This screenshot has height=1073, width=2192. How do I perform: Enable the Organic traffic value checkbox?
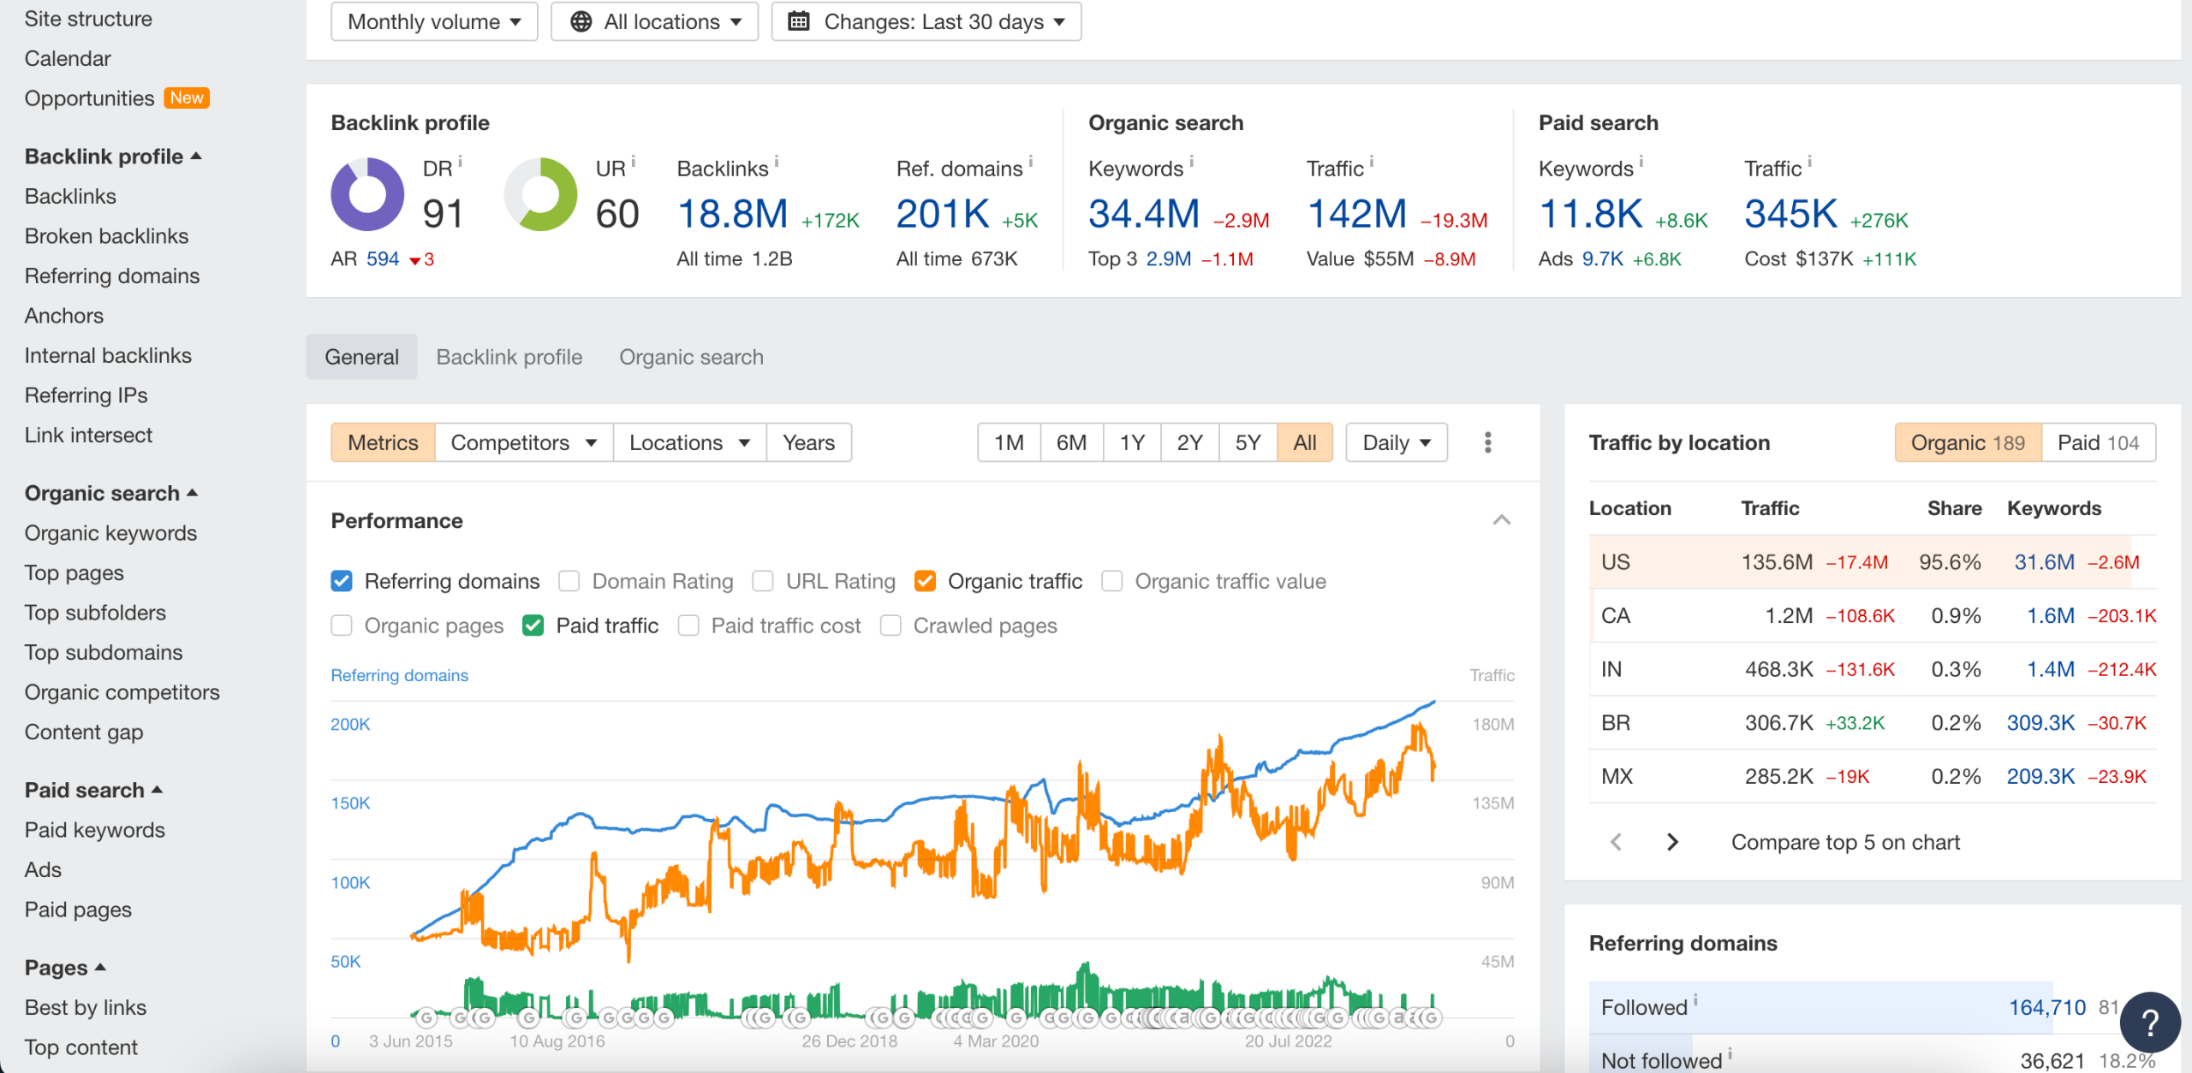(x=1111, y=581)
